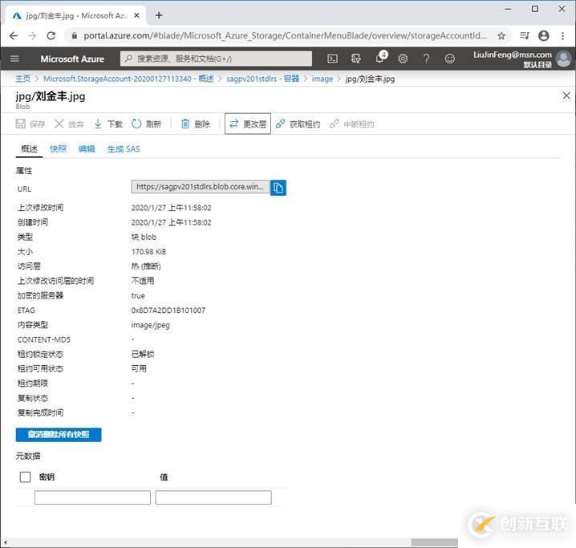This screenshot has height=548, width=576.
Task: Click the Microsoft Azure logo text
Action: coord(72,59)
